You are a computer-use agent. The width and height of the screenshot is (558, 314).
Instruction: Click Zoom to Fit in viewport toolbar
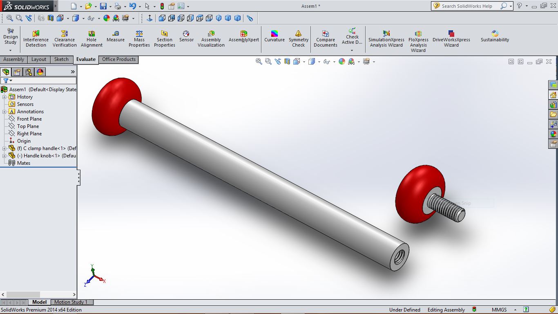(x=259, y=61)
